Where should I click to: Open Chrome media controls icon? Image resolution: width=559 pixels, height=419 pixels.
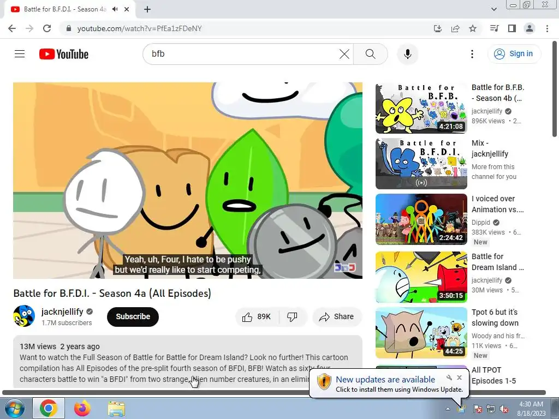[x=494, y=28]
